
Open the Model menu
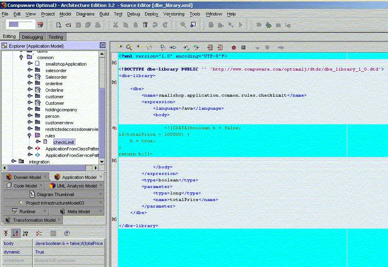click(65, 14)
